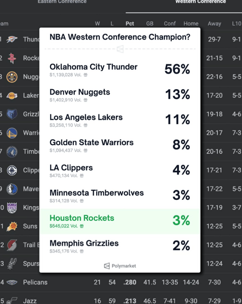Click the Denver Nuggets team logo
Image resolution: width=242 pixels, height=304 pixels.
[12, 77]
